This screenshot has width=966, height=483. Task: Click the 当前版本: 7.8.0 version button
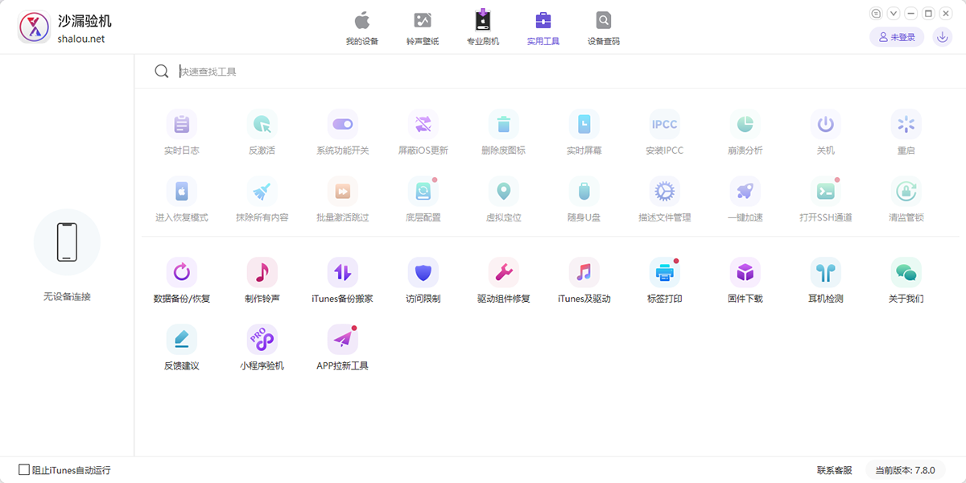coord(906,470)
